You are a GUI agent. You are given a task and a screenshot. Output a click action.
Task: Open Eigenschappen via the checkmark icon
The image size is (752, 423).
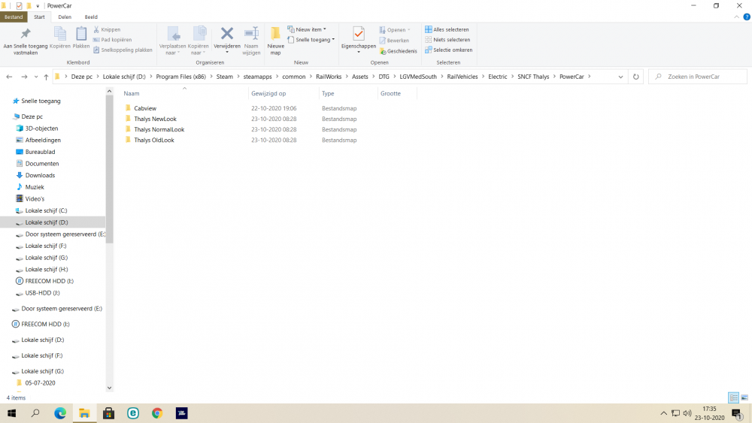click(359, 34)
